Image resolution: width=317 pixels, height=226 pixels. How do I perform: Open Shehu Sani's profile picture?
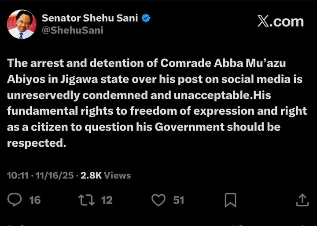pyautogui.click(x=21, y=24)
